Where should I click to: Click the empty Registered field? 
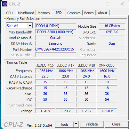[112, 55]
